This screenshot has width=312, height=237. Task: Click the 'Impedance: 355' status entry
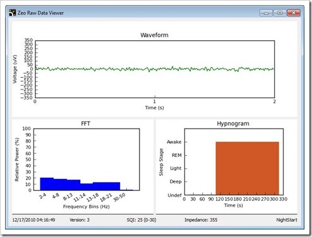201,220
